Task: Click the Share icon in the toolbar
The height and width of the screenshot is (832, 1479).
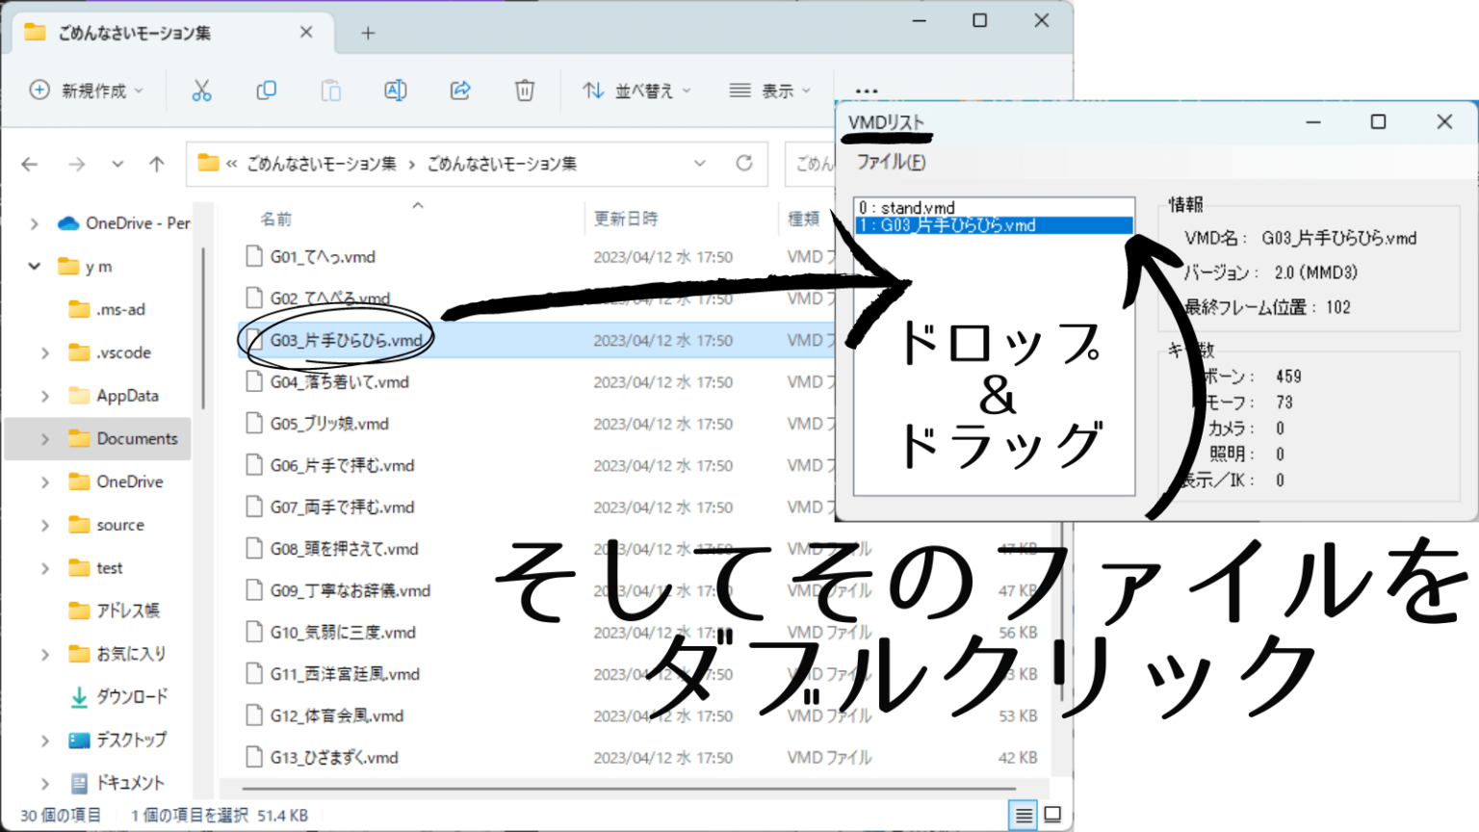Action: [x=459, y=90]
